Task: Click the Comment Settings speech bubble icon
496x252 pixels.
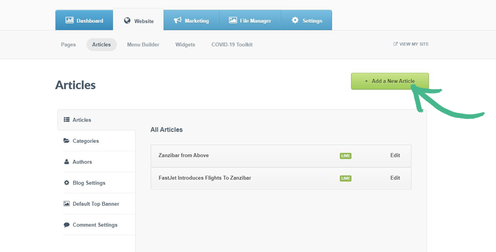Action: [x=66, y=225]
